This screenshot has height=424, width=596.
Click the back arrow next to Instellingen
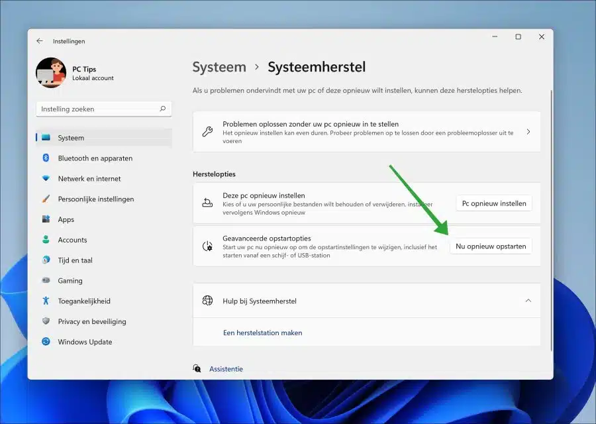coord(40,41)
